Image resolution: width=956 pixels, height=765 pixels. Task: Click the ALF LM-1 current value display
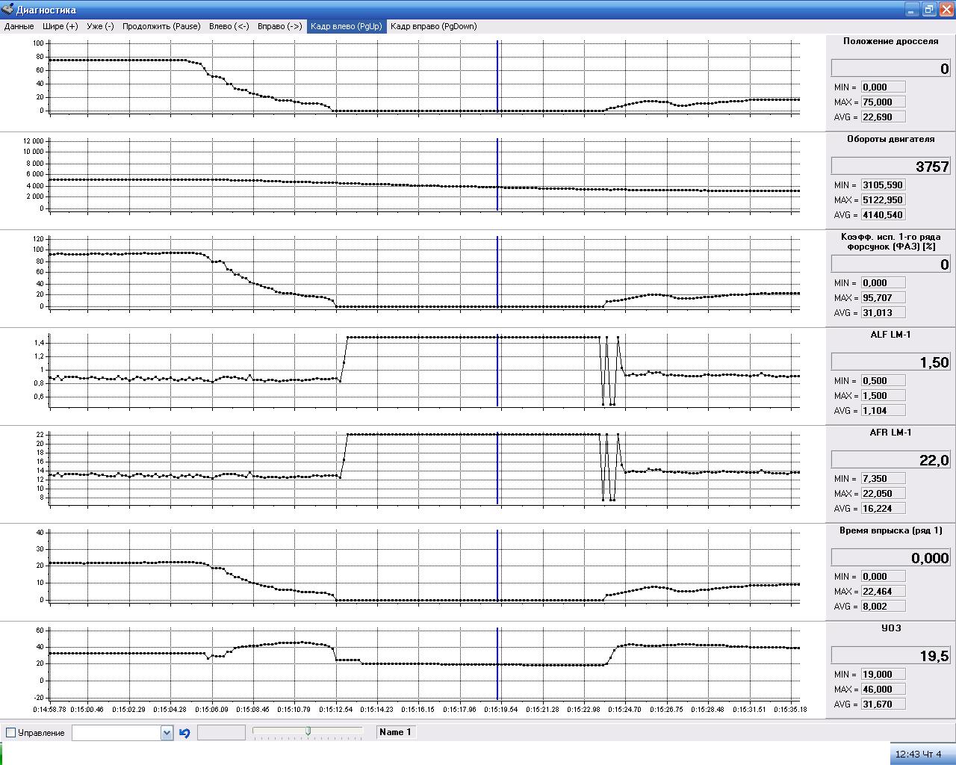pos(890,362)
